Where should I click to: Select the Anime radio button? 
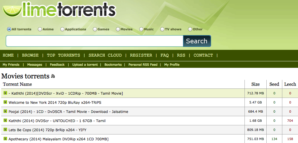(40, 29)
